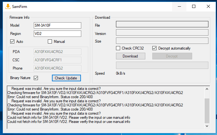Click the File text box
The image size is (217, 135).
pyautogui.click(x=162, y=24)
